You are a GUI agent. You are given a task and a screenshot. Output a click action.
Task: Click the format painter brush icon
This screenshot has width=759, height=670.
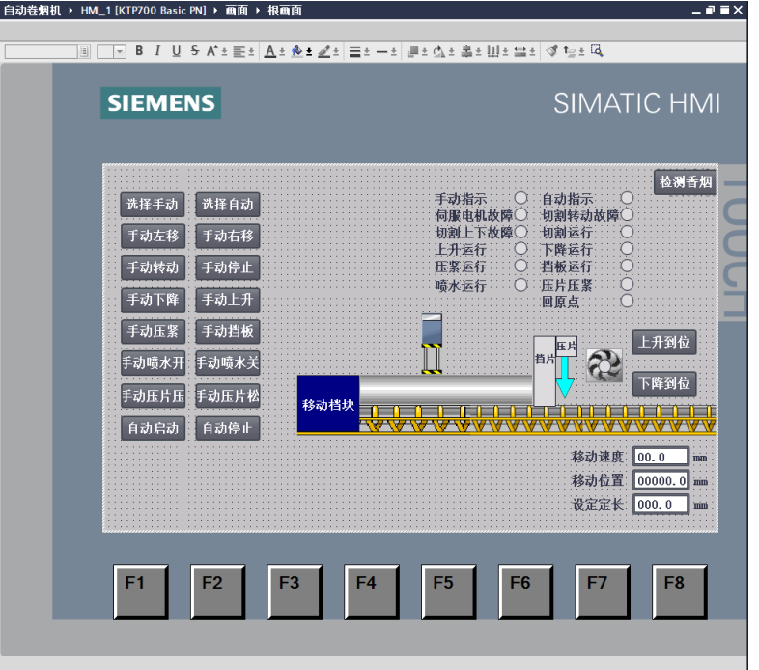pyautogui.click(x=551, y=51)
